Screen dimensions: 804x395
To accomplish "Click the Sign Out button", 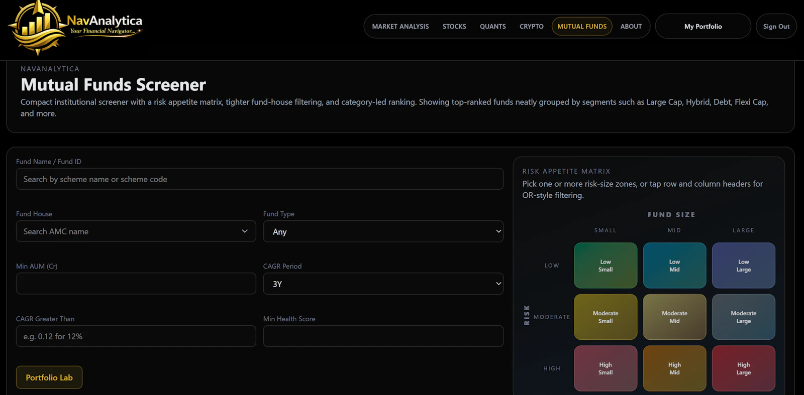I will coord(776,27).
